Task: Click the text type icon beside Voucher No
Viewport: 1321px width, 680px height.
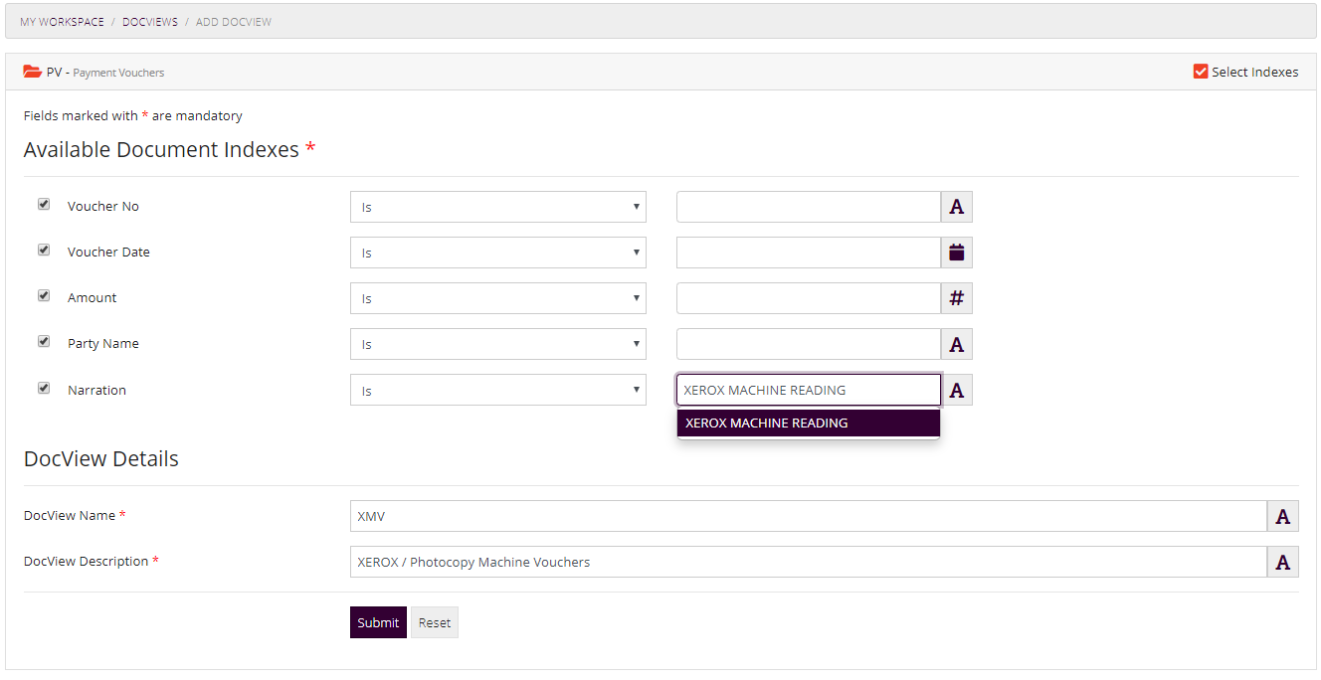Action: [x=956, y=206]
